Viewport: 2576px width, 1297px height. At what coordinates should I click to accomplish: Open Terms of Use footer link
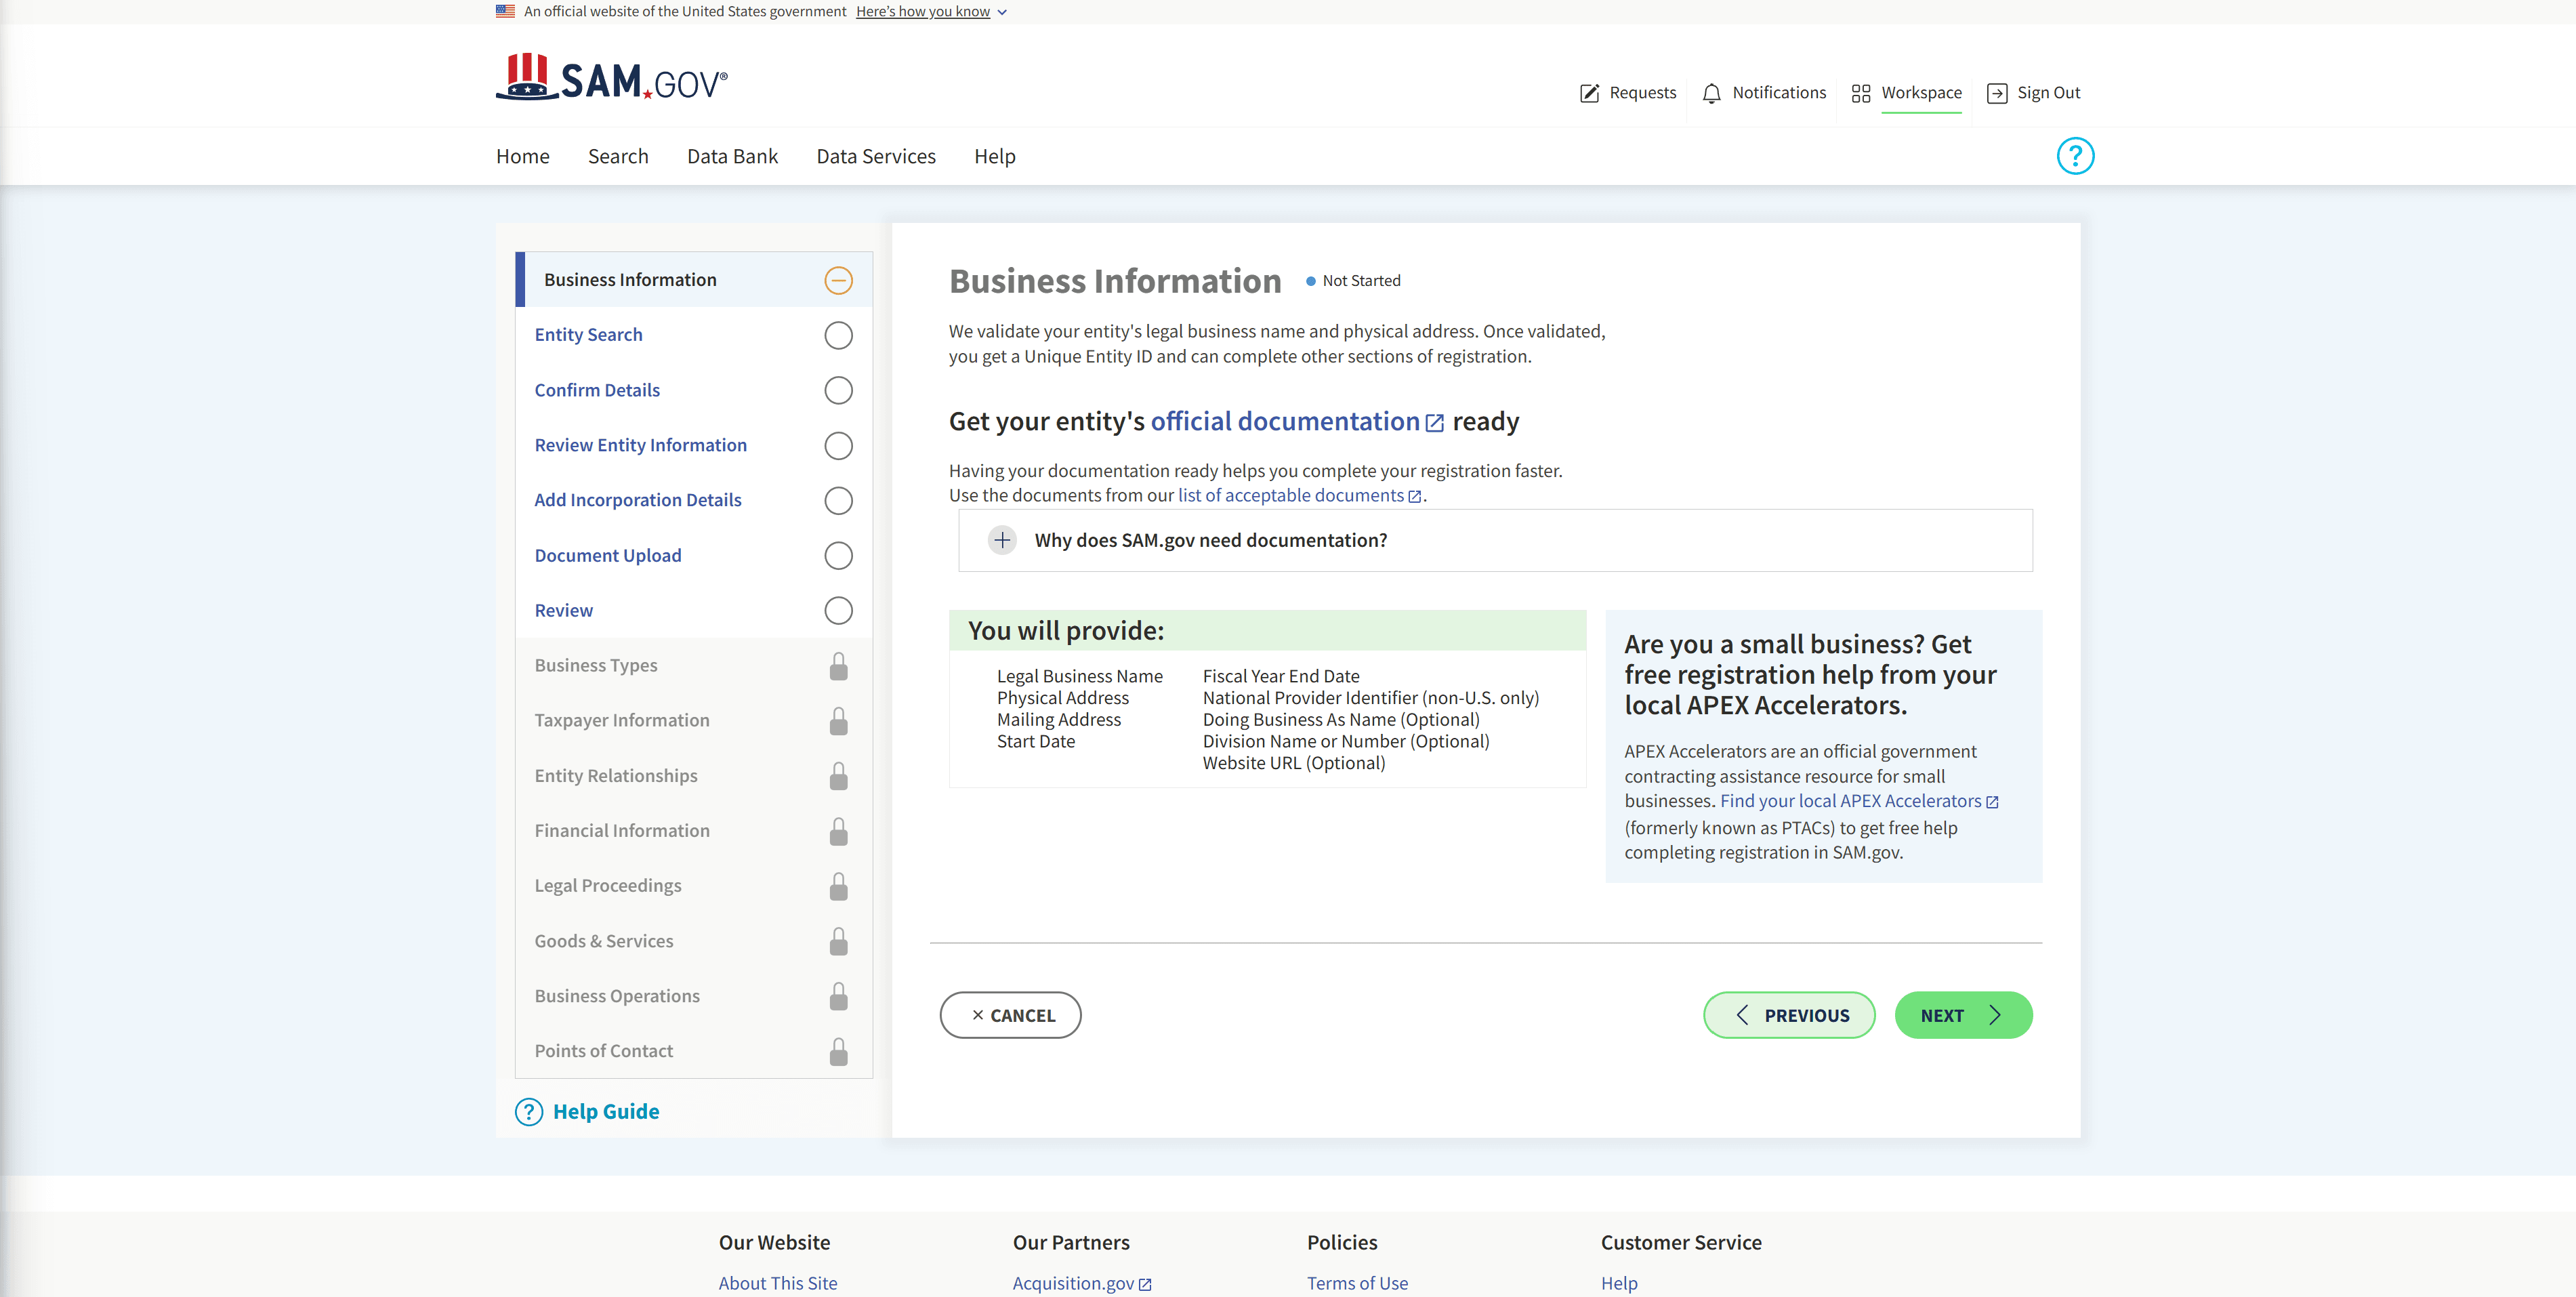(1357, 1283)
